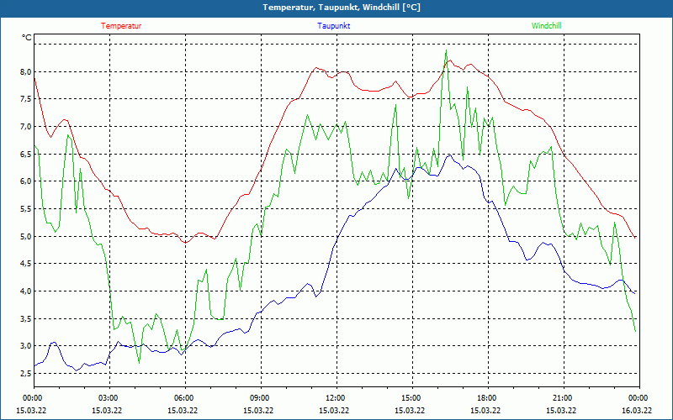
Task: Click the 15:00 time axis label
Action: click(412, 398)
